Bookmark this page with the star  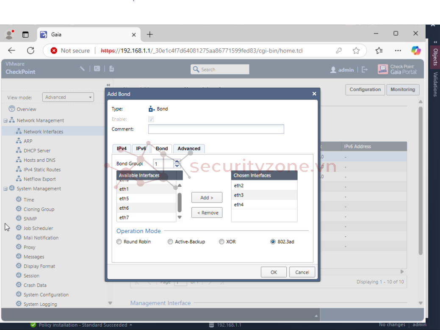pyautogui.click(x=356, y=50)
